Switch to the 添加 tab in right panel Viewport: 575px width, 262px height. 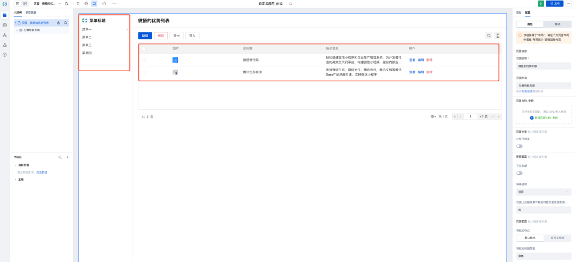519,12
